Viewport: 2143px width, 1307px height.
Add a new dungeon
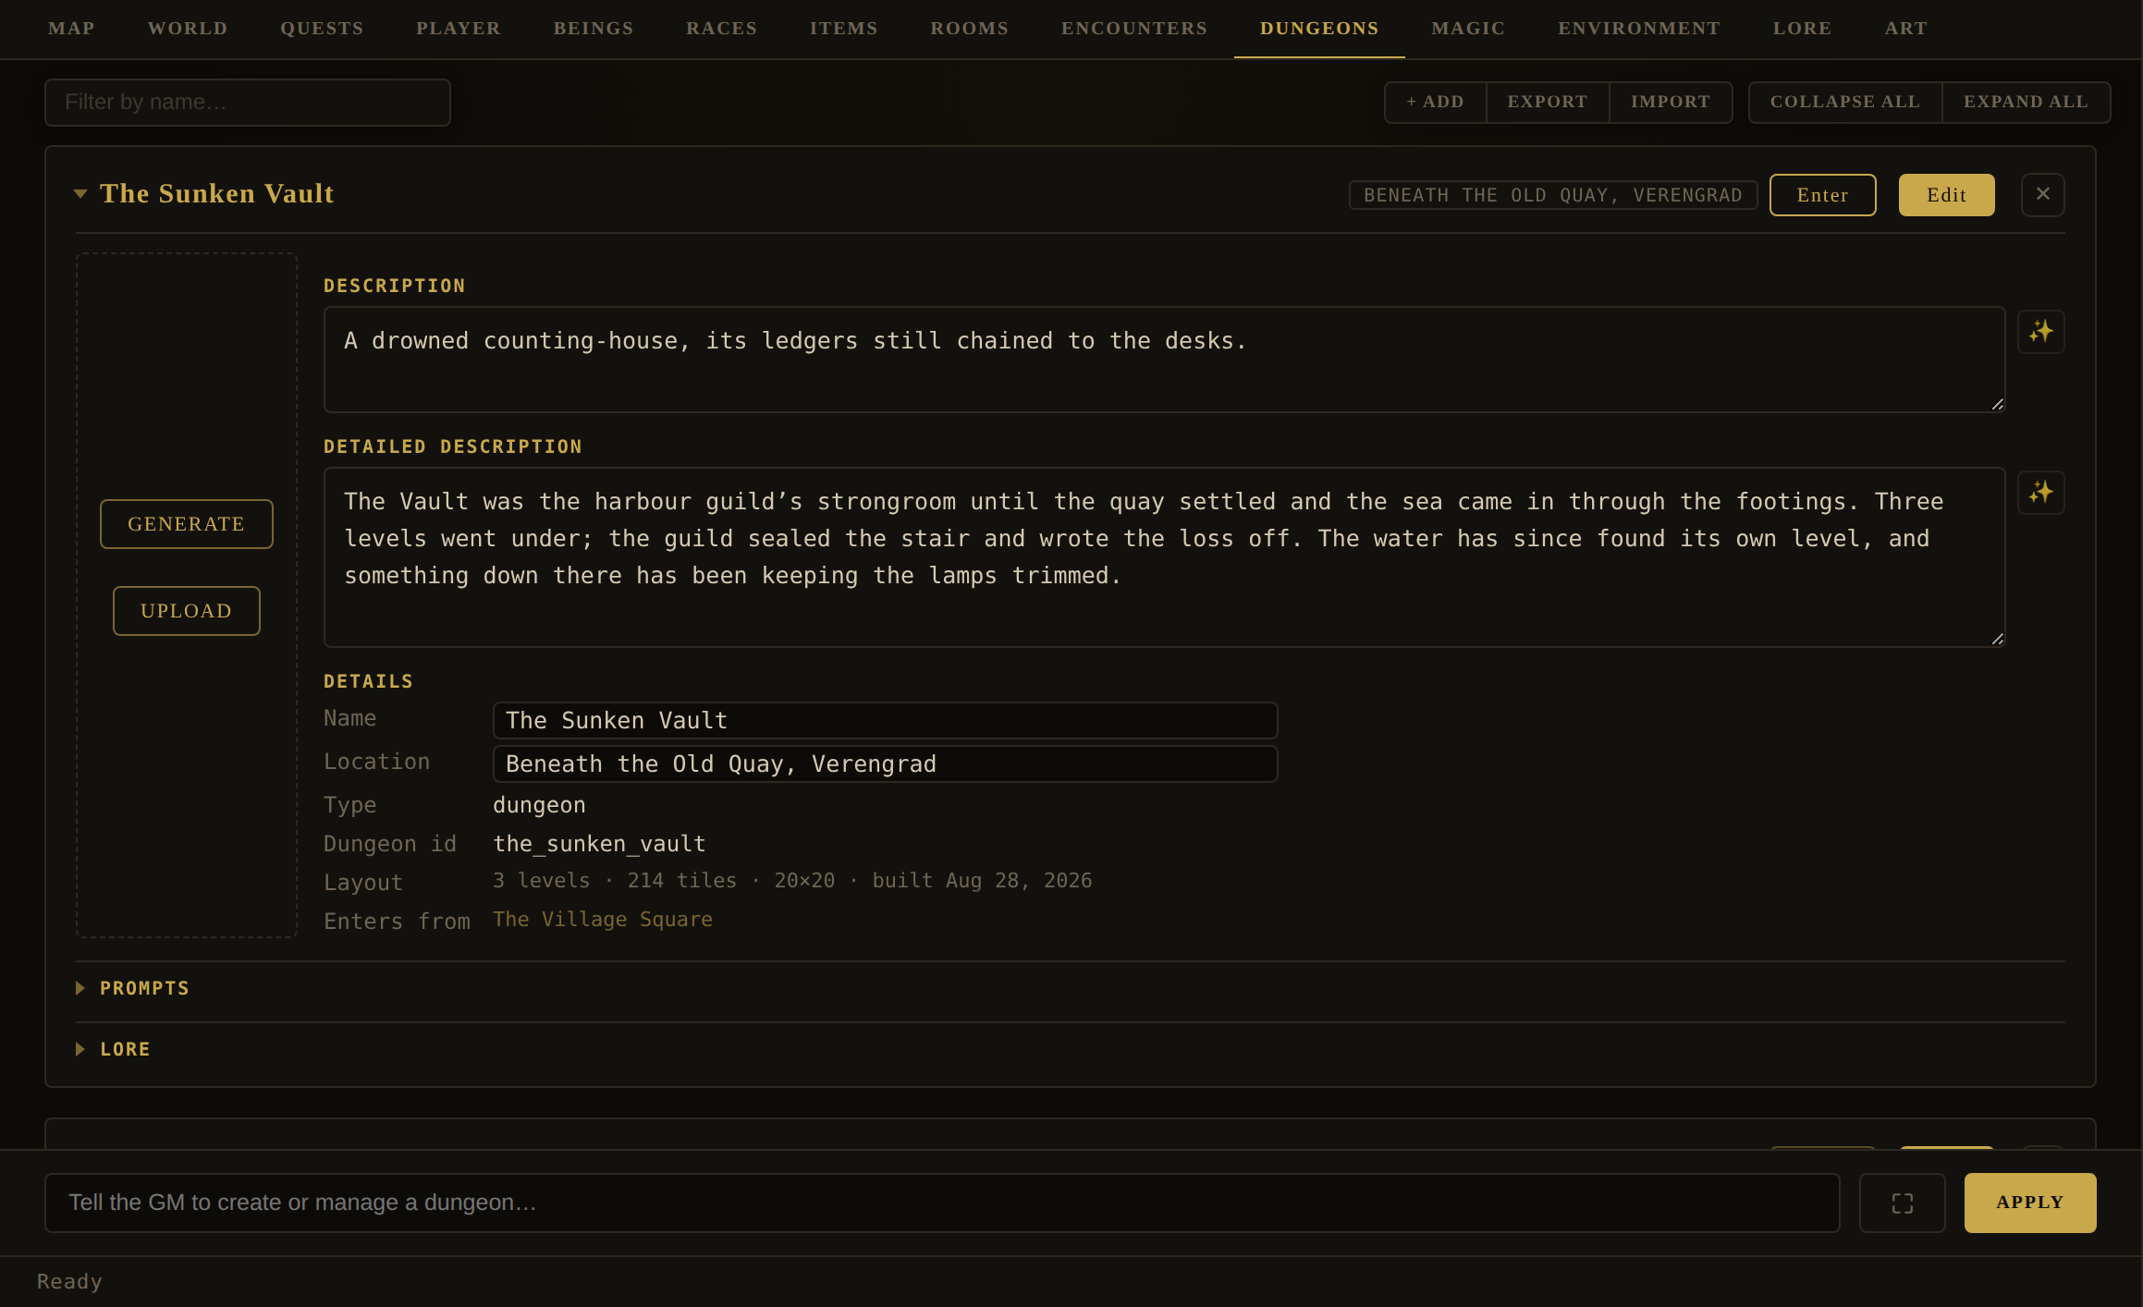pyautogui.click(x=1435, y=102)
